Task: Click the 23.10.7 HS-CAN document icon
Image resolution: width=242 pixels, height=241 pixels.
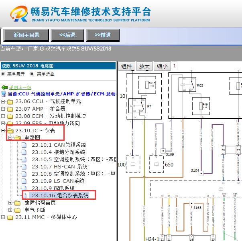Action: 24,166
